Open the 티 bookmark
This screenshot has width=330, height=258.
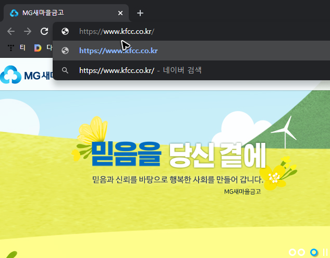[22, 47]
